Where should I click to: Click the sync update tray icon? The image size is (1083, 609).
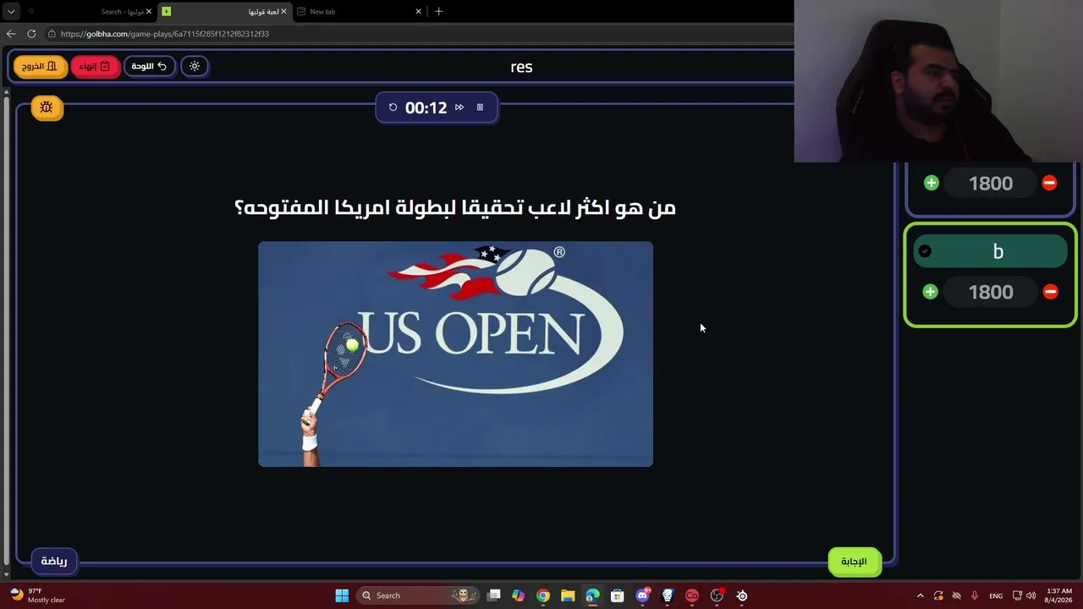[x=938, y=595]
